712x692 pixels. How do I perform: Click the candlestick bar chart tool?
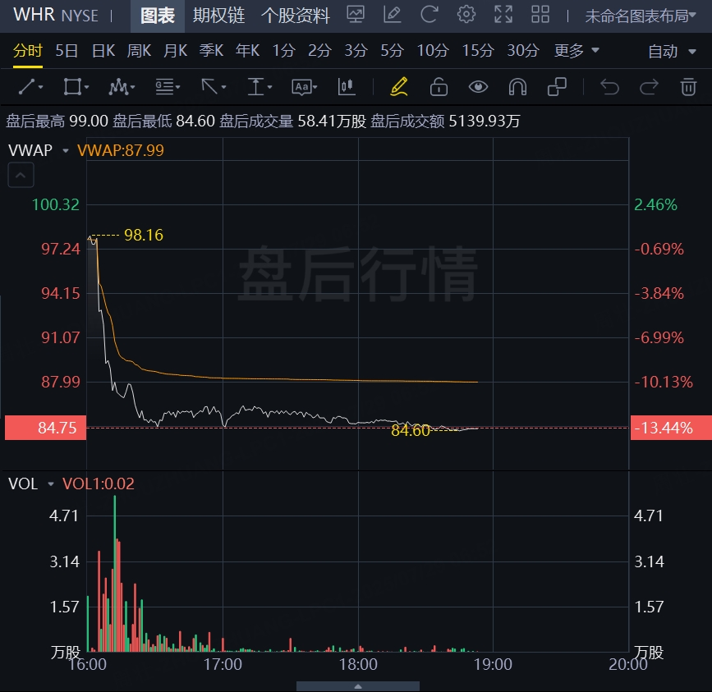click(347, 86)
